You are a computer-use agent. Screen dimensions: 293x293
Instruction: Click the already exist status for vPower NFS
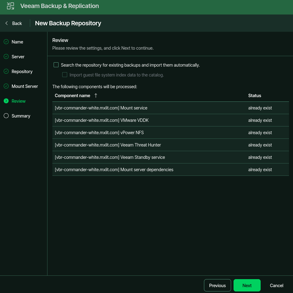[x=260, y=133]
